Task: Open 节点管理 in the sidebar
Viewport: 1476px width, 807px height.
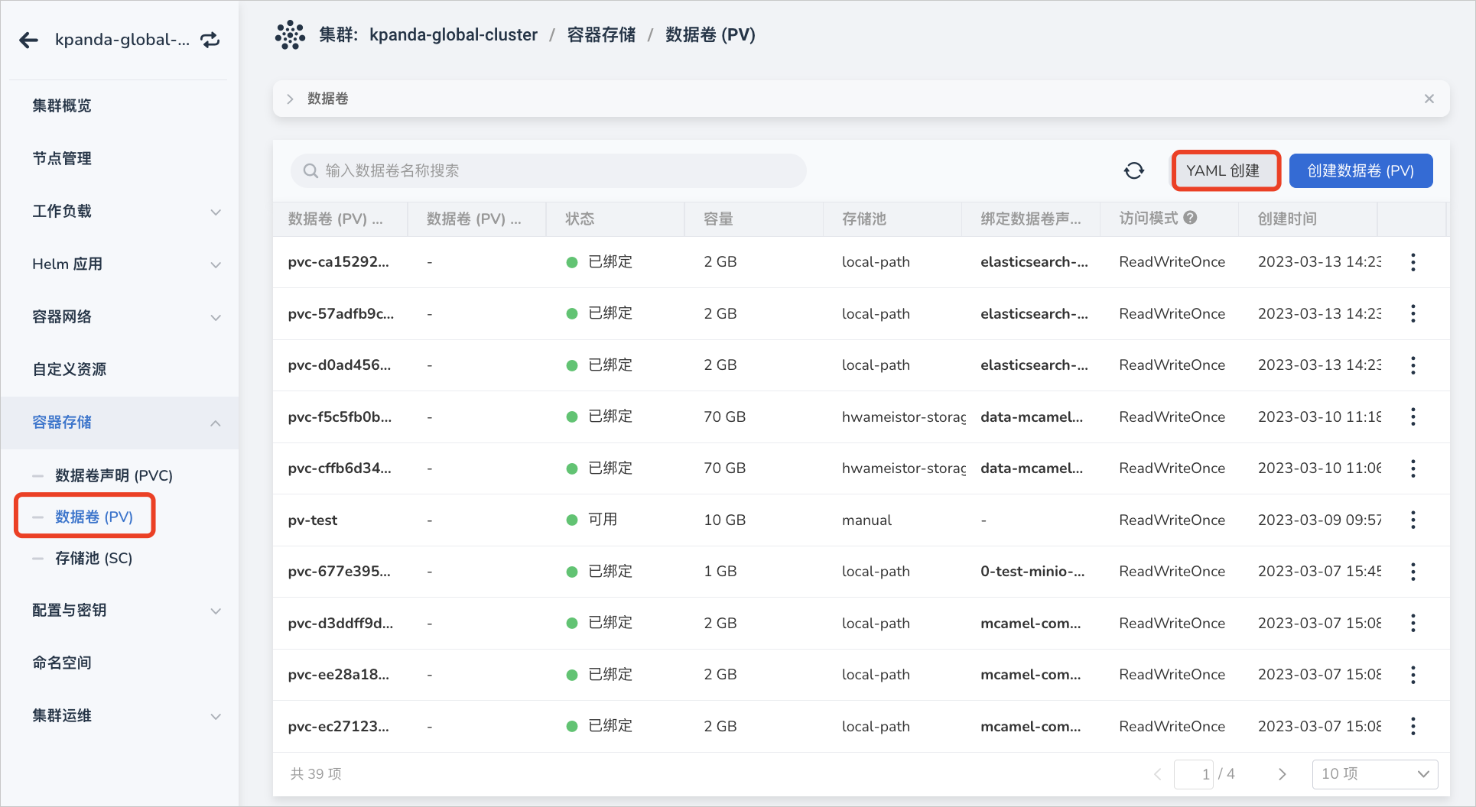Action: point(62,158)
